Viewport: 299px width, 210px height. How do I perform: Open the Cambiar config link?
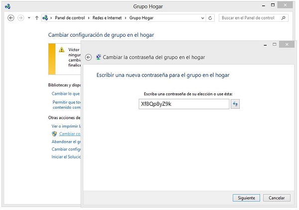(66, 149)
